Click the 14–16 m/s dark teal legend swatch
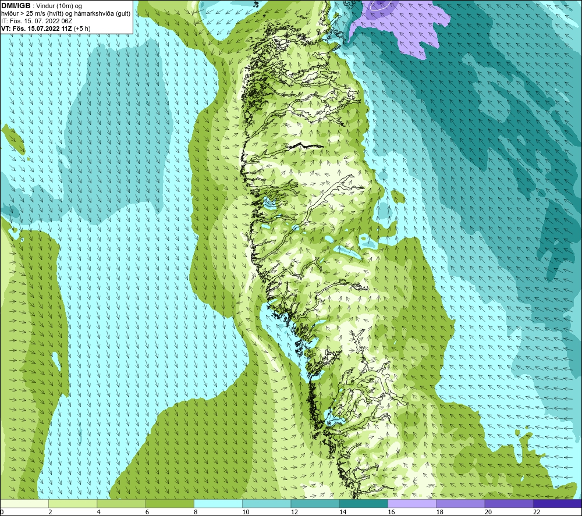Screen dimensions: 582x516 364,503
